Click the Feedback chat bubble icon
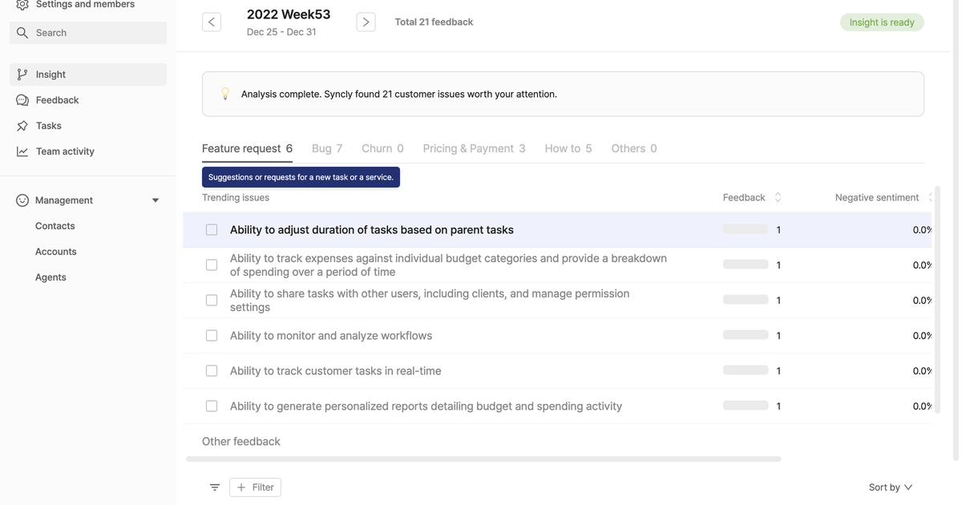This screenshot has width=962, height=505. (22, 100)
